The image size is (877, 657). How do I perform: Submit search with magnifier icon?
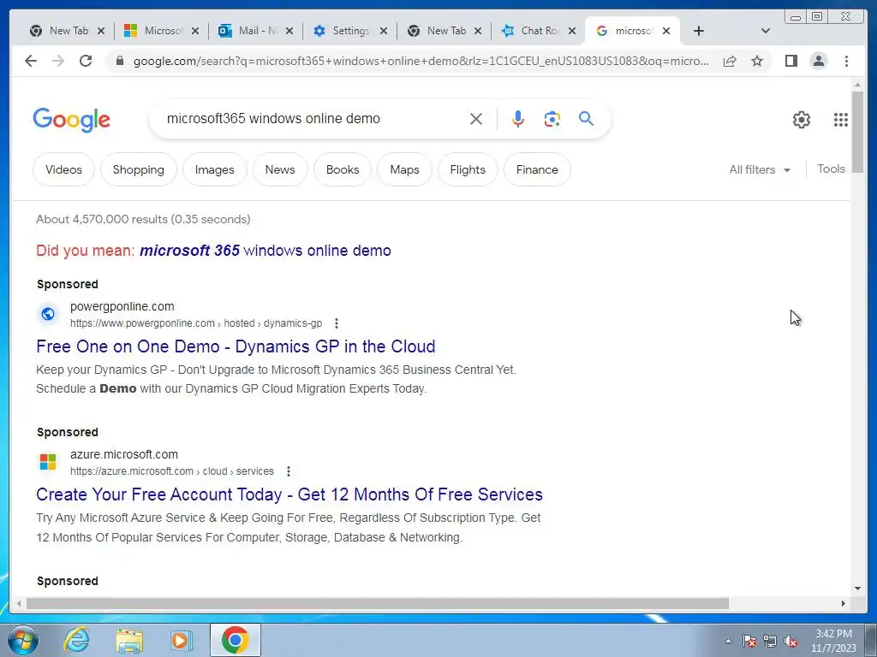586,118
